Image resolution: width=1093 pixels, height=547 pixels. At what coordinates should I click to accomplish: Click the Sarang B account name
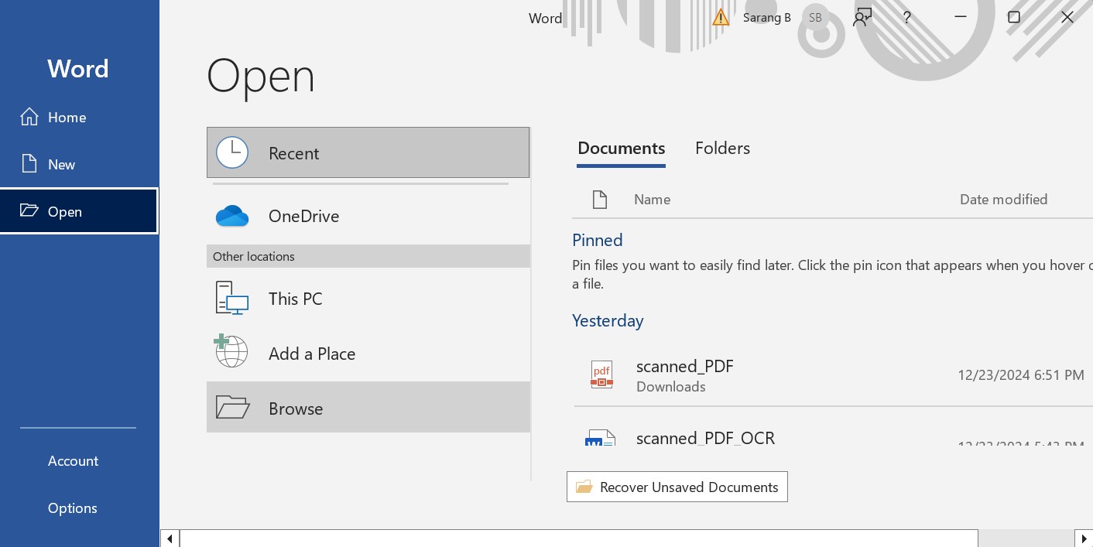pyautogui.click(x=767, y=17)
